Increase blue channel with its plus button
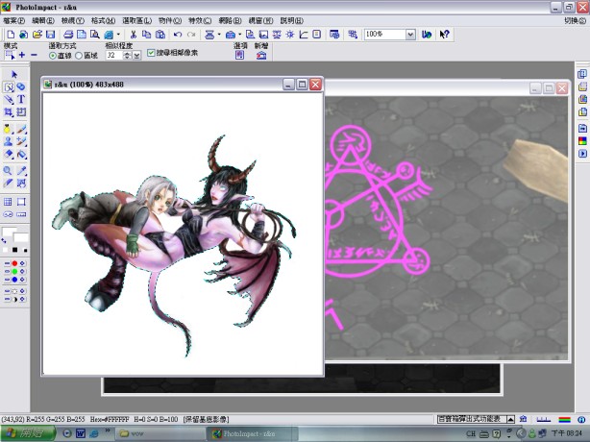The width and height of the screenshot is (590, 442). (x=22, y=280)
